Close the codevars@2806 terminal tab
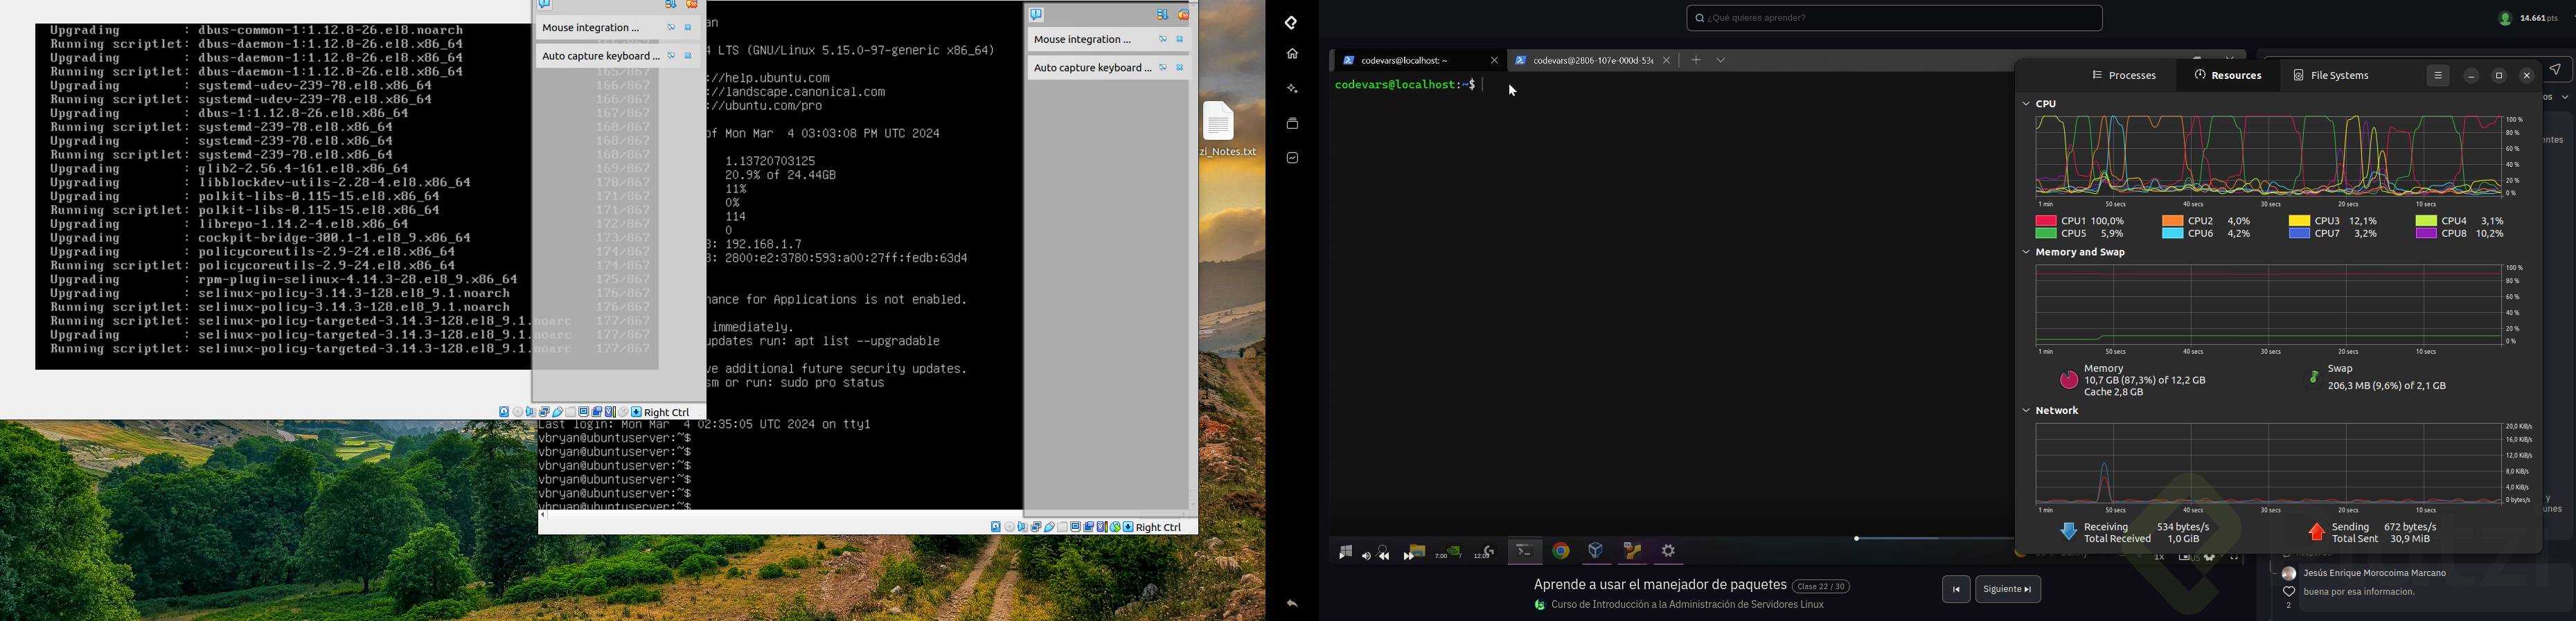The height and width of the screenshot is (621, 2576). point(1666,61)
